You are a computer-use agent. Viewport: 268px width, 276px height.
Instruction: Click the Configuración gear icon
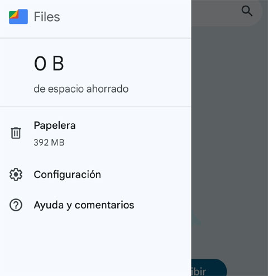click(x=16, y=175)
